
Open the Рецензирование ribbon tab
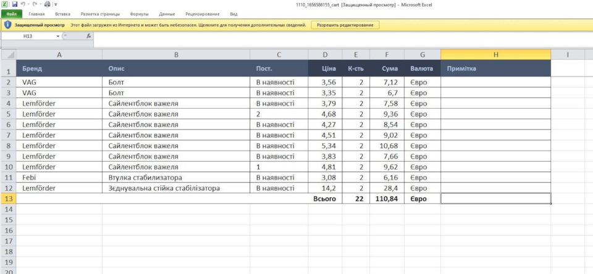[203, 14]
